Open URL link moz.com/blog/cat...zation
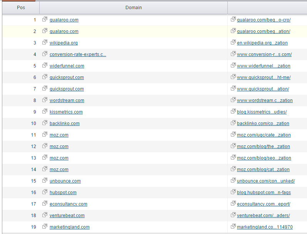The height and width of the screenshot is (234, 307). tap(264, 170)
